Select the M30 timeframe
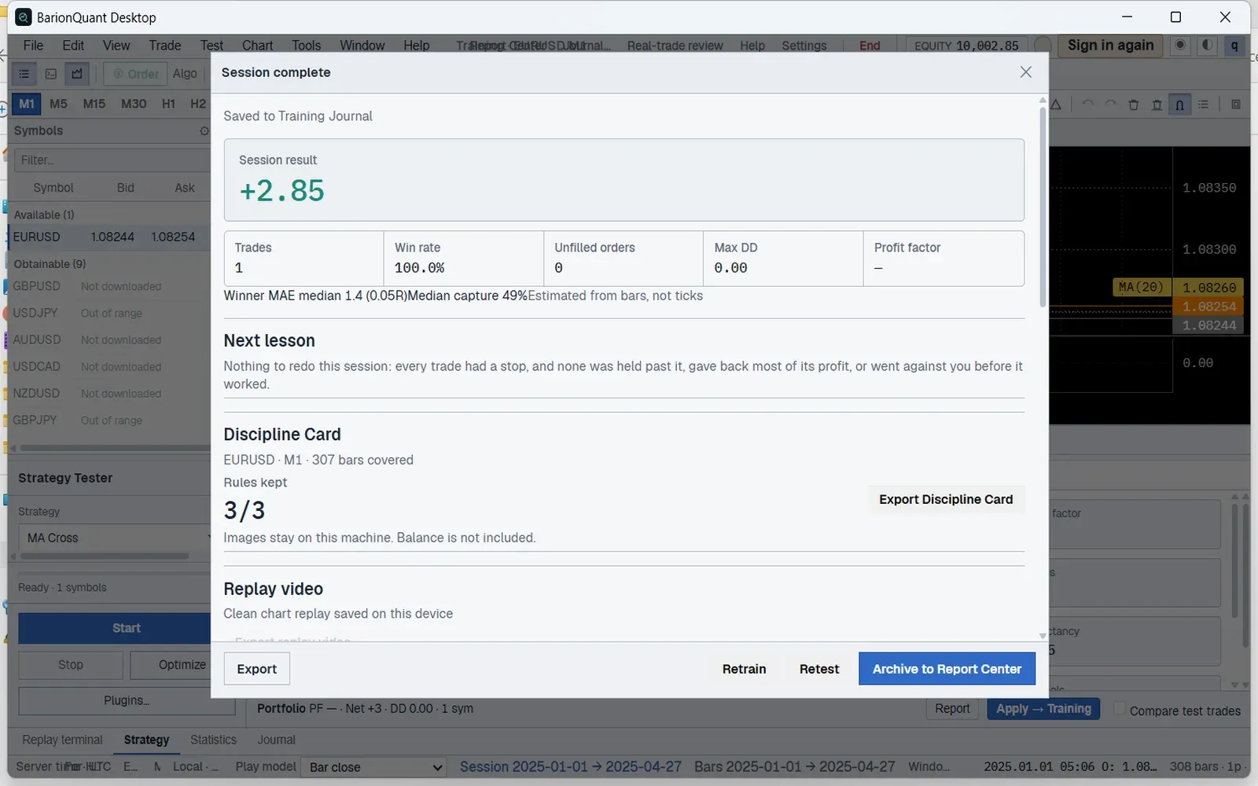The image size is (1258, 786). point(134,104)
